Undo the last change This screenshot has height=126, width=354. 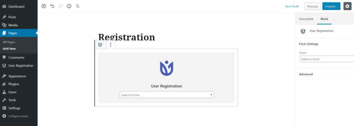coord(52,6)
